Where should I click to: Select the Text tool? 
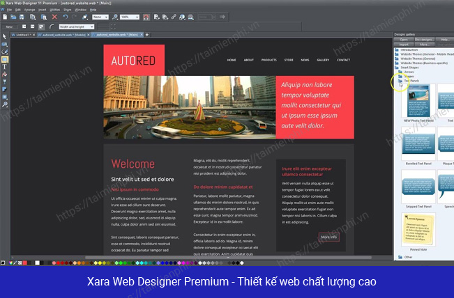point(4,67)
